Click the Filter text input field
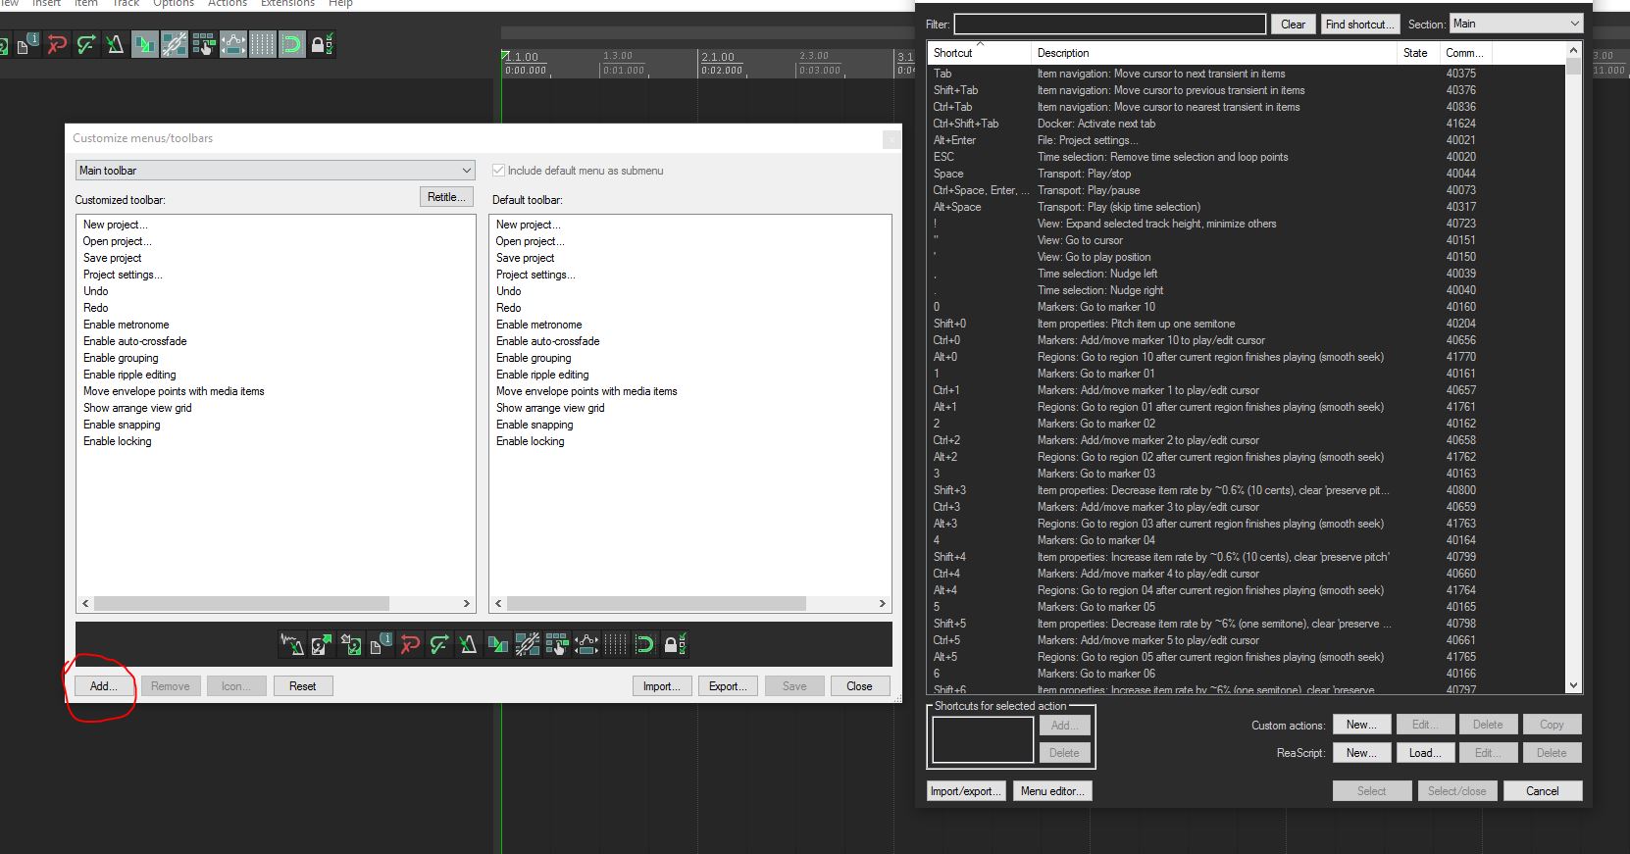Screen dimensions: 1630x854 (1110, 24)
